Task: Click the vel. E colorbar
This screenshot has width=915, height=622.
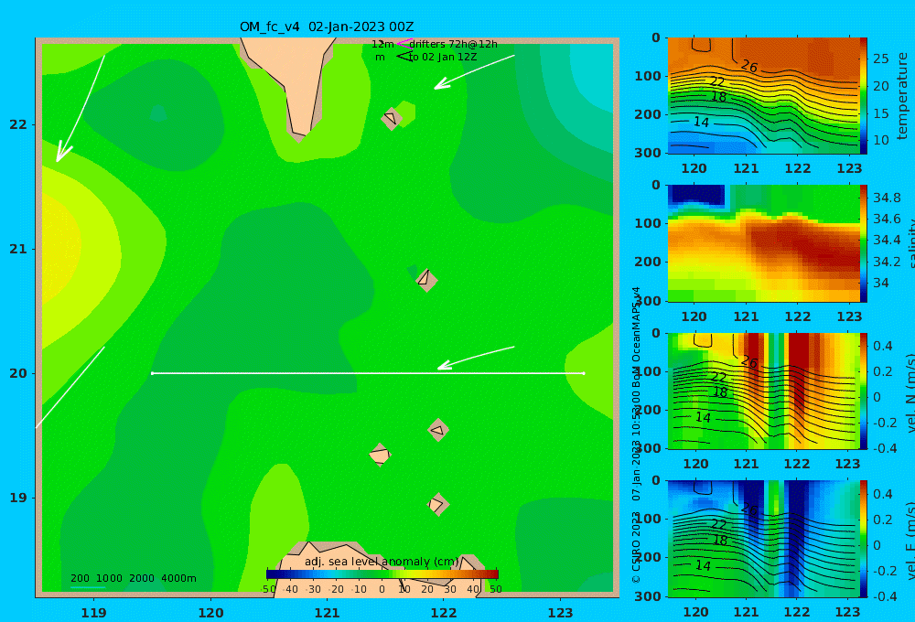Action: [864, 539]
